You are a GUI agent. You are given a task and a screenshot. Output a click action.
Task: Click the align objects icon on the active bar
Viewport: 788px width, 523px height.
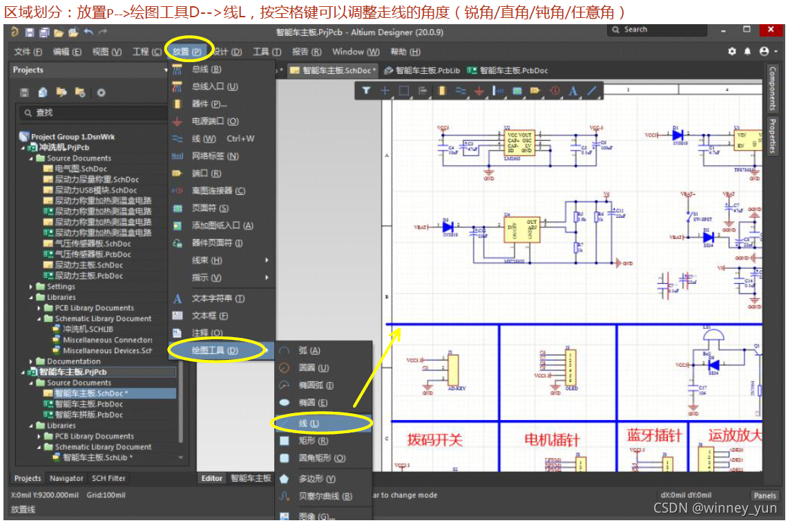(423, 91)
